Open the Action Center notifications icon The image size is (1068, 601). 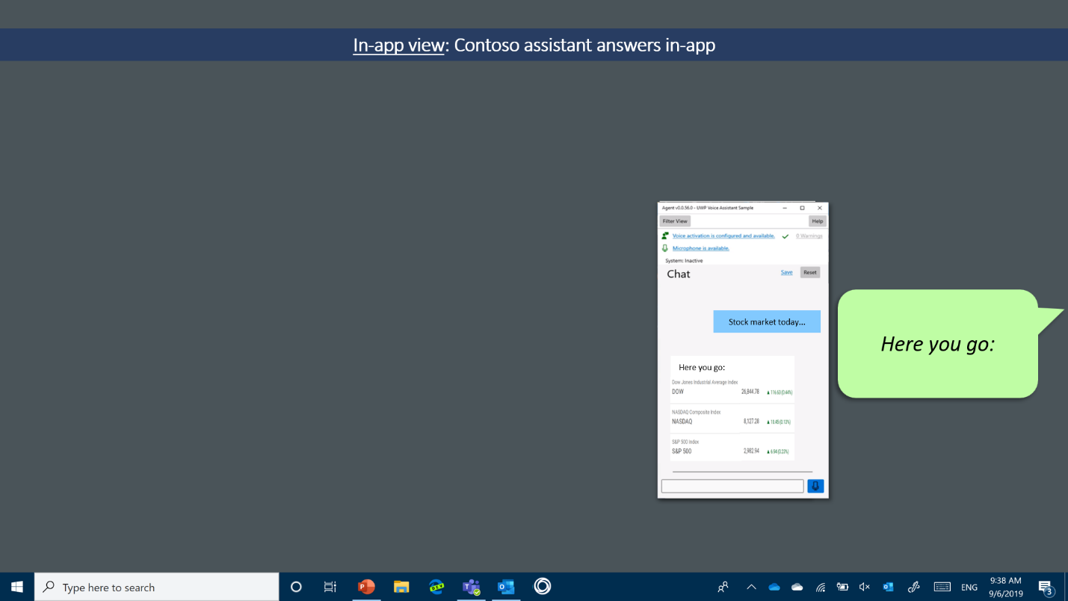[1046, 587]
